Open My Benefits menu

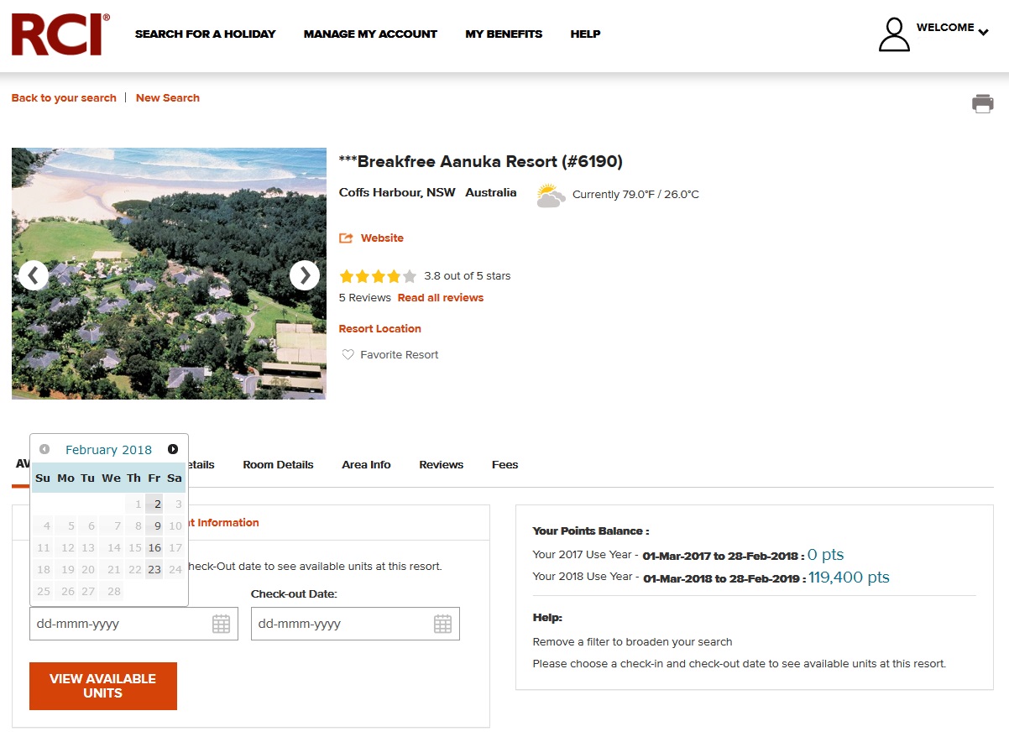504,34
